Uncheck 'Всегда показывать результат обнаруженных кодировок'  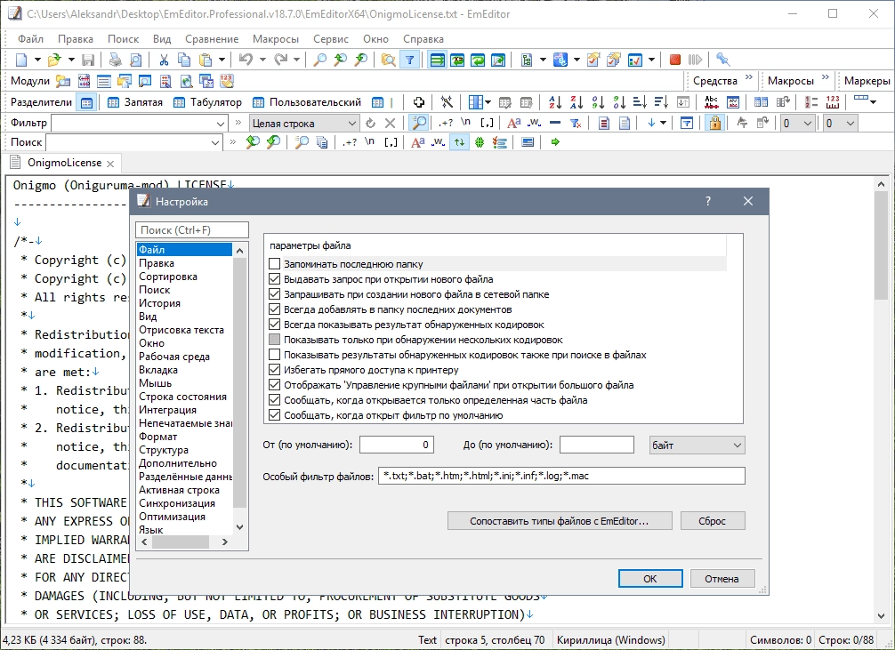coord(275,325)
